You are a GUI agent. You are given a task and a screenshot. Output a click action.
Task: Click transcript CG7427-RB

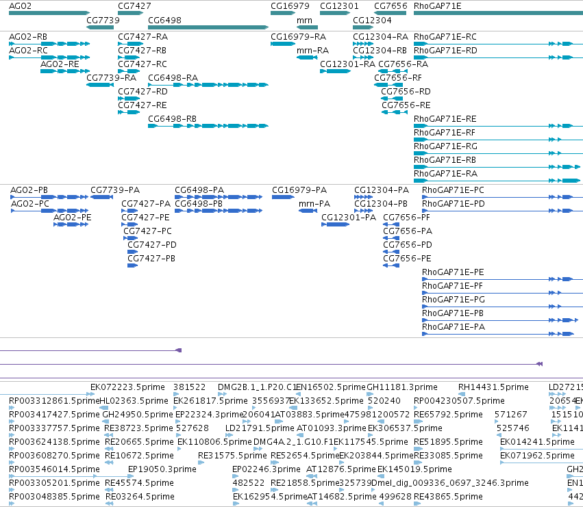tap(142, 51)
